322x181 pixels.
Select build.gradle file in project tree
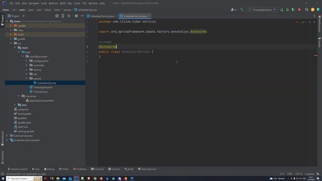[x=25, y=114]
